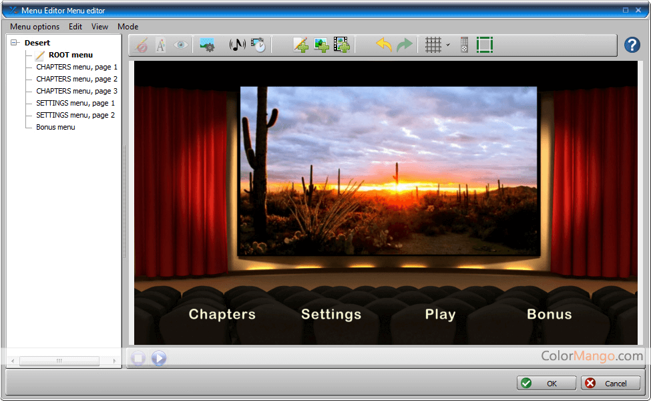
Task: Open the Menu options menu
Action: pyautogui.click(x=35, y=27)
